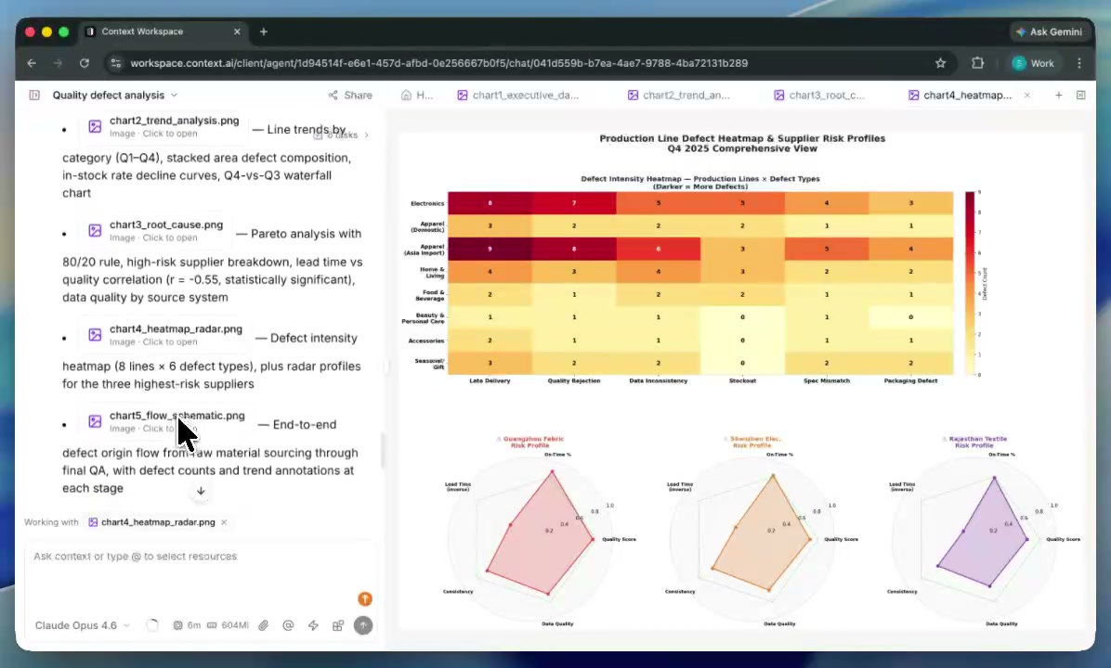The image size is (1111, 668).
Task: Add a new workspace tab with plus
Action: click(1059, 95)
